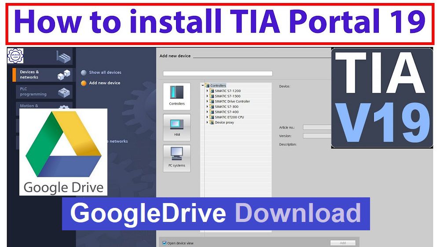Click the plc4me.com gear logo
Image resolution: width=440 pixels, height=247 pixels.
pyautogui.click(x=15, y=56)
